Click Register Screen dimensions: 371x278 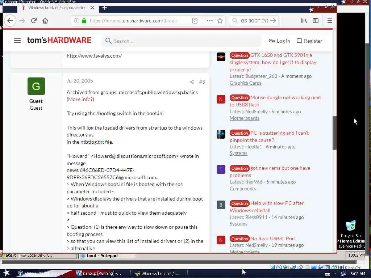[x=309, y=41]
